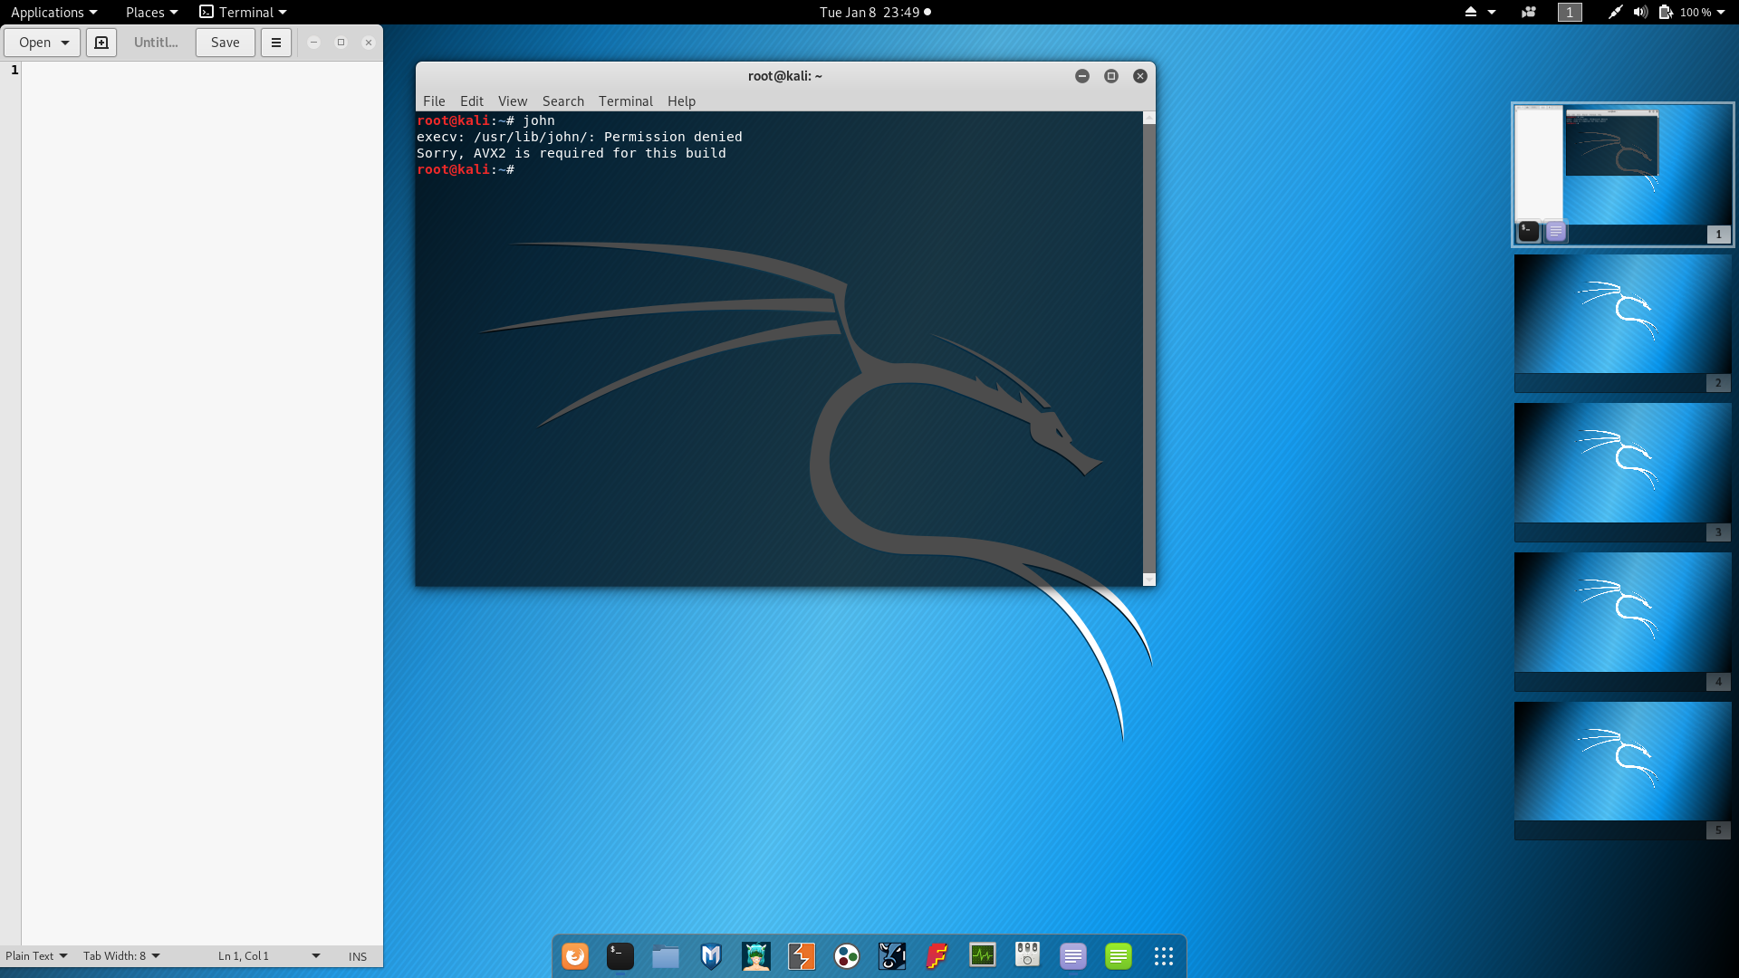This screenshot has width=1739, height=978.
Task: Open the terminal View menu
Action: pyautogui.click(x=513, y=101)
